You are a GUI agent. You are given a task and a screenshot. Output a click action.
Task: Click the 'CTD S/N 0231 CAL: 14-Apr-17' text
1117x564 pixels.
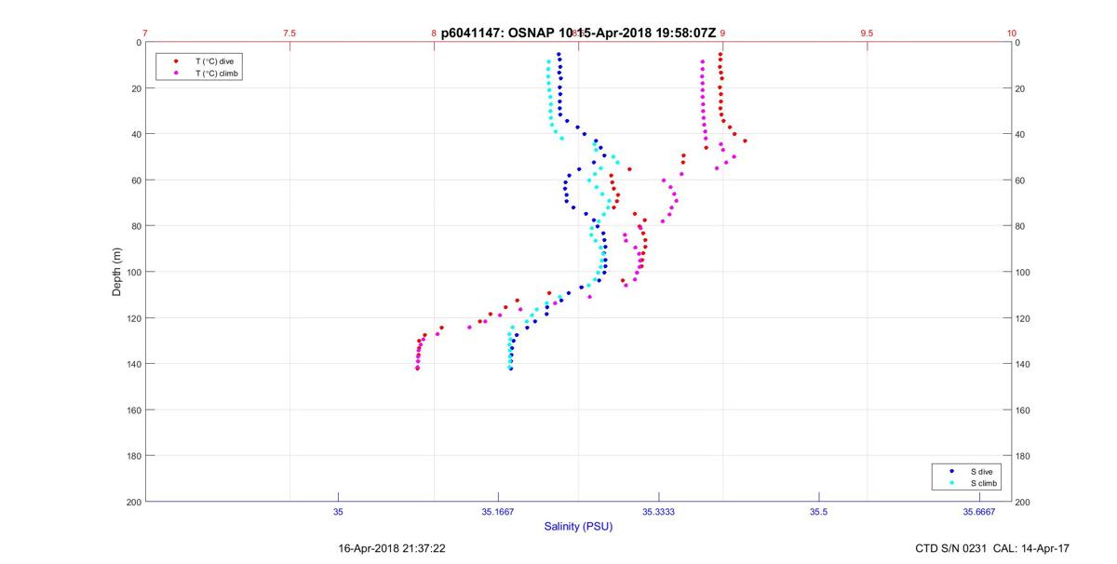[992, 549]
